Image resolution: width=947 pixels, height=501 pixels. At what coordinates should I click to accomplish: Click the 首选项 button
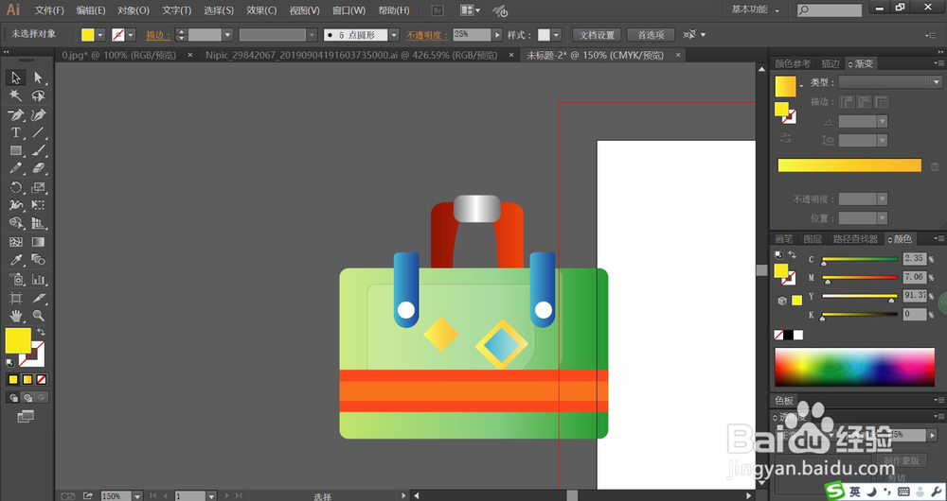click(x=651, y=35)
